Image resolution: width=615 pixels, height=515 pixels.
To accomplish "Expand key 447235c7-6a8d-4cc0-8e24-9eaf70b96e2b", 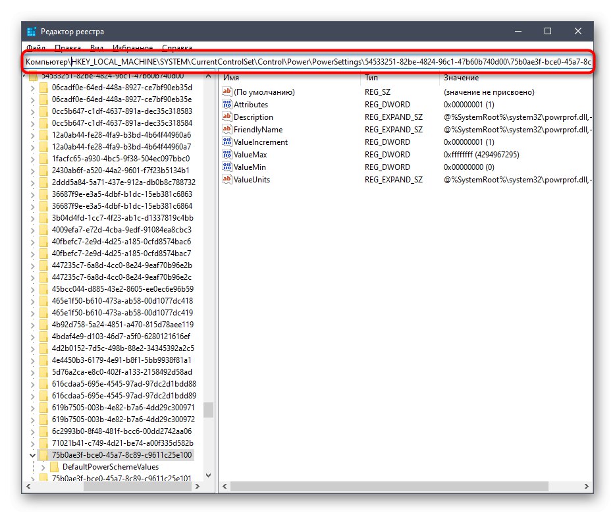I will point(32,265).
